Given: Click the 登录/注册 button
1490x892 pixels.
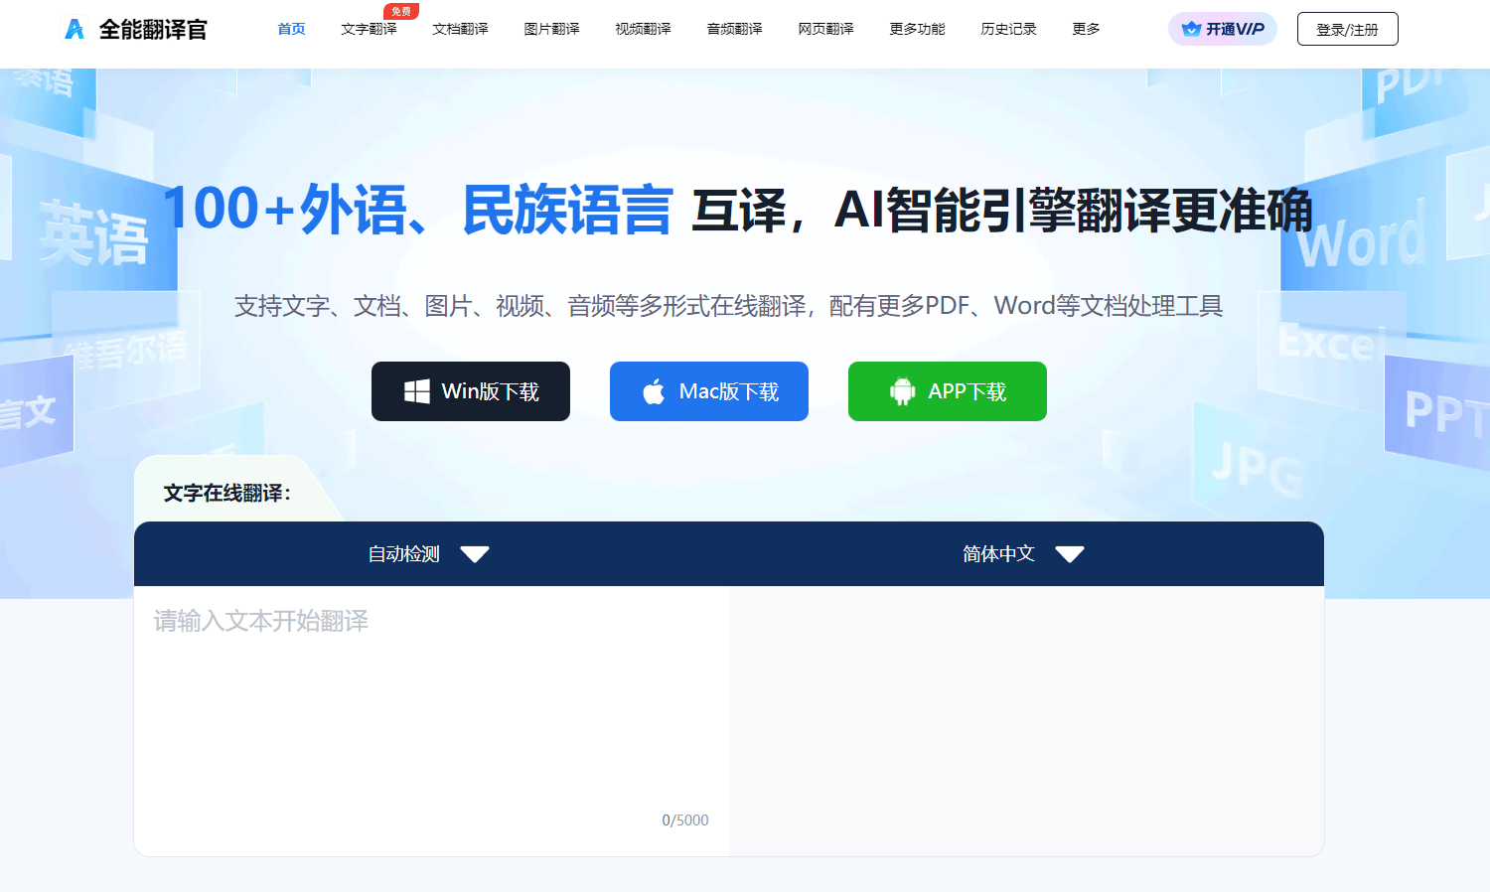Looking at the screenshot, I should coord(1347,29).
